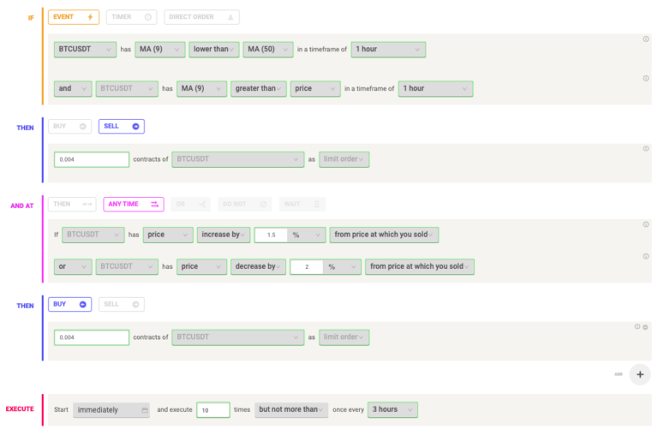Viewport: 658px width, 429px height.
Task: Switch to the DIRECT ORDER trigger tab
Action: pos(201,17)
